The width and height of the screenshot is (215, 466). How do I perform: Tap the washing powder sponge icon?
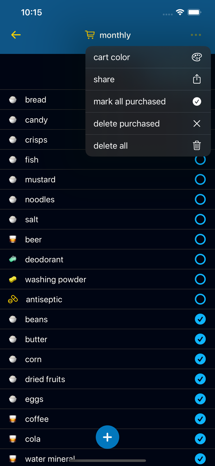13,280
